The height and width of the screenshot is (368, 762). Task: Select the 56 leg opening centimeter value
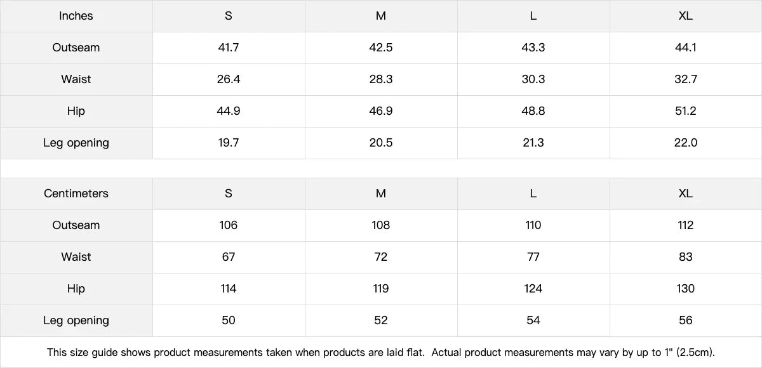point(685,320)
